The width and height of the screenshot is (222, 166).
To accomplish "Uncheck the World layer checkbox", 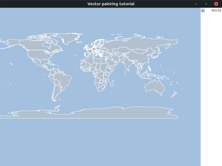I will (x=203, y=11).
